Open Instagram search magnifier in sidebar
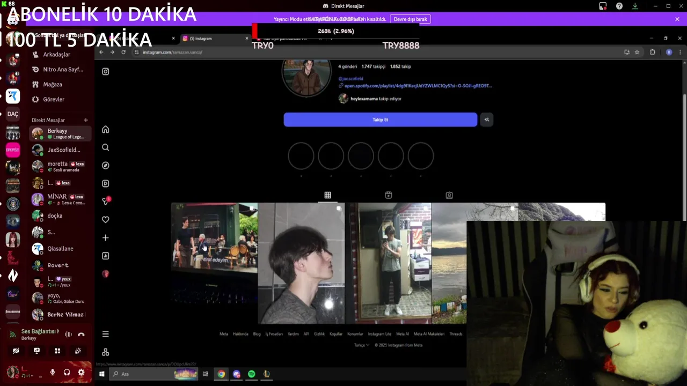 [x=105, y=147]
